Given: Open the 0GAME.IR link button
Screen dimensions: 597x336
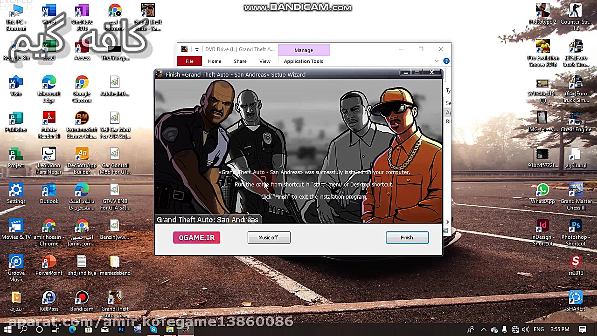Looking at the screenshot, I should [196, 238].
